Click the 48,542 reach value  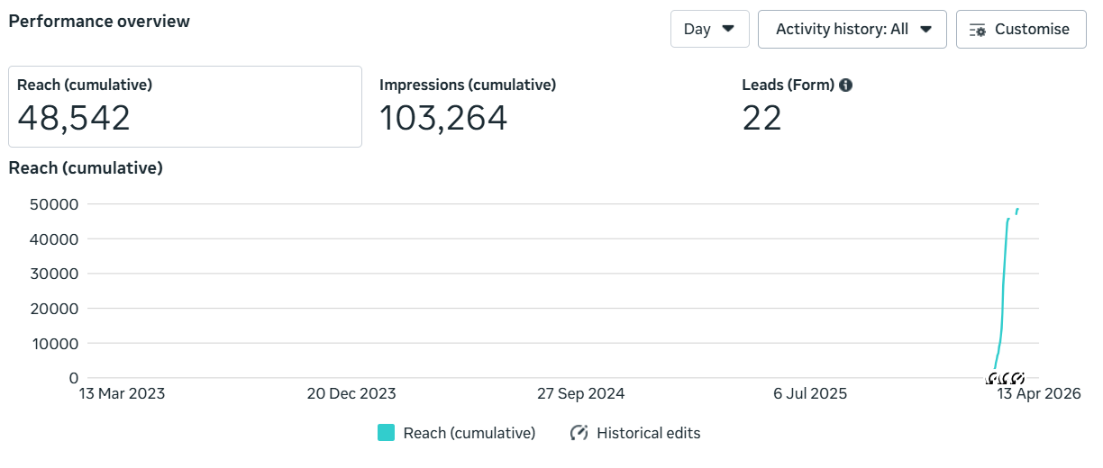tap(74, 119)
